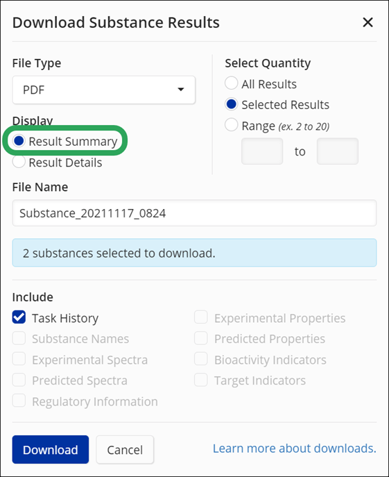Viewport: 389px width, 477px height.
Task: Check the Predicted Properties checkbox
Action: (201, 338)
